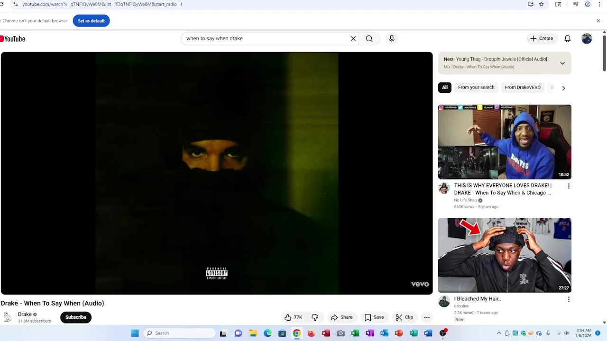The width and height of the screenshot is (607, 341).
Task: Select the All filter chip
Action: click(x=445, y=88)
